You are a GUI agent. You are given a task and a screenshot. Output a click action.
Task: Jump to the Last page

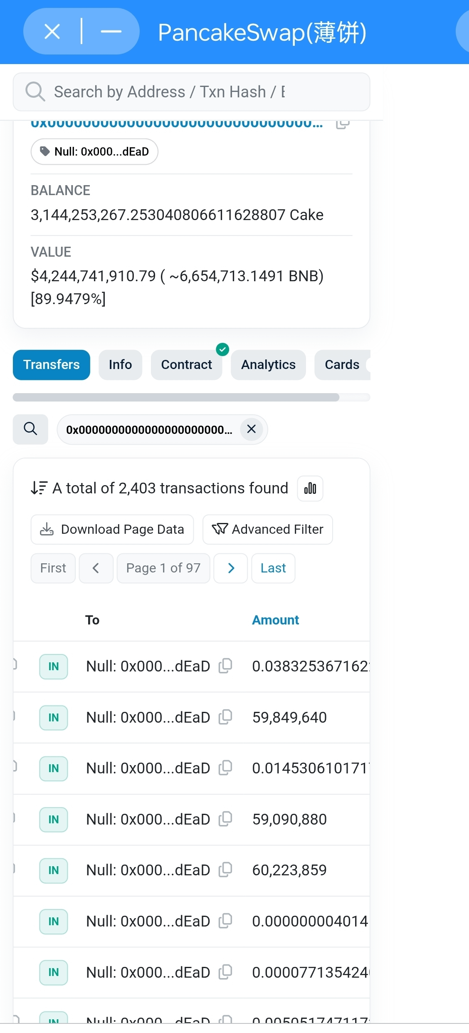click(x=273, y=568)
